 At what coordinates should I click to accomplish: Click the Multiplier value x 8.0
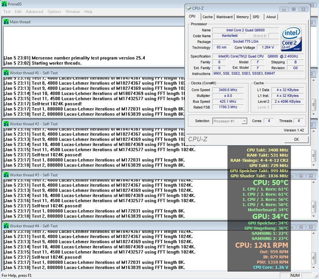[228, 96]
